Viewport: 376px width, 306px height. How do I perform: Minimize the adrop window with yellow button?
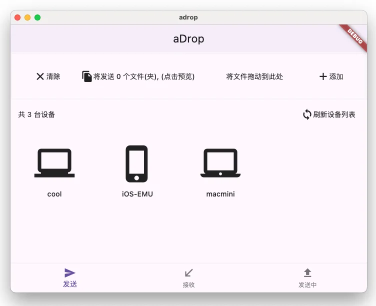tap(27, 17)
